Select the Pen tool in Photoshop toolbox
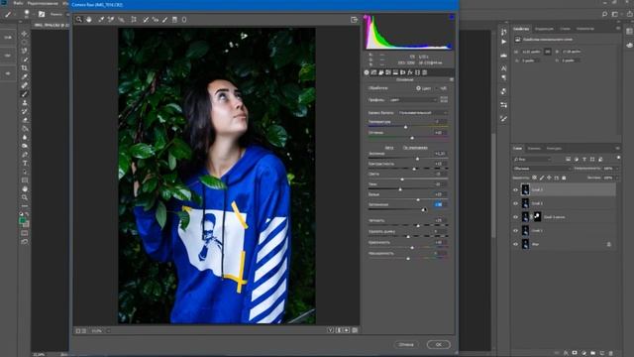The height and width of the screenshot is (357, 634). 25,155
